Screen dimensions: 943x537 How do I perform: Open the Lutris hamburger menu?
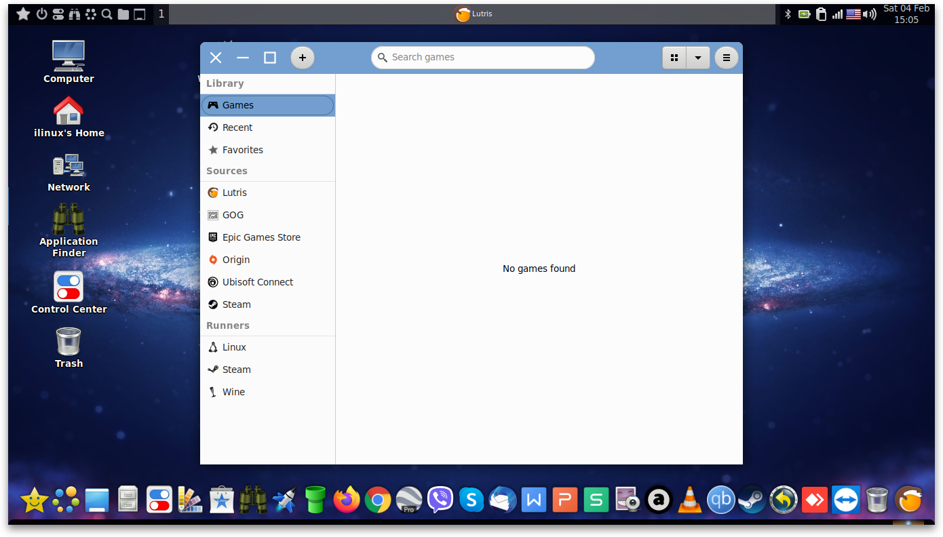(x=726, y=58)
